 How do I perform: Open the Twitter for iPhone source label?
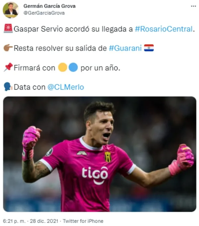pyautogui.click(x=83, y=221)
